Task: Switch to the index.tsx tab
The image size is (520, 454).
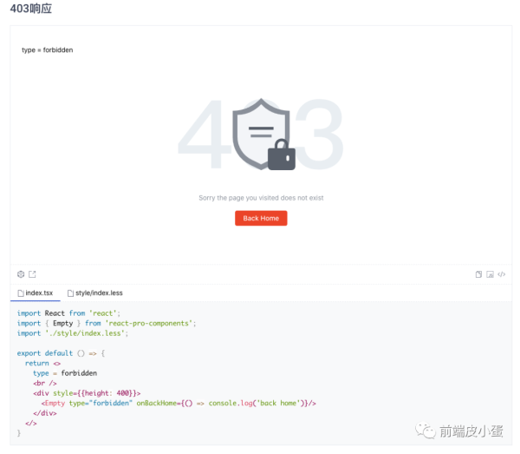Action: (36, 293)
